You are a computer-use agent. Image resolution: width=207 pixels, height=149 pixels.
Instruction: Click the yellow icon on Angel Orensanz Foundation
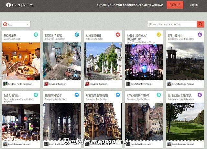(x=159, y=35)
